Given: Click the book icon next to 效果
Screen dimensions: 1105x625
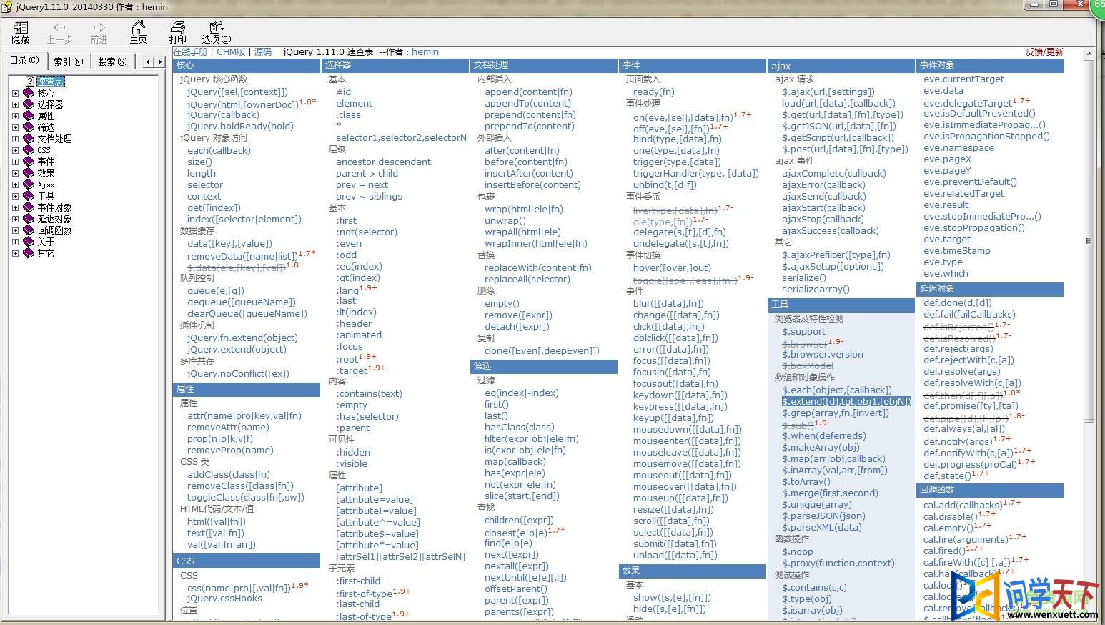Looking at the screenshot, I should [x=29, y=173].
